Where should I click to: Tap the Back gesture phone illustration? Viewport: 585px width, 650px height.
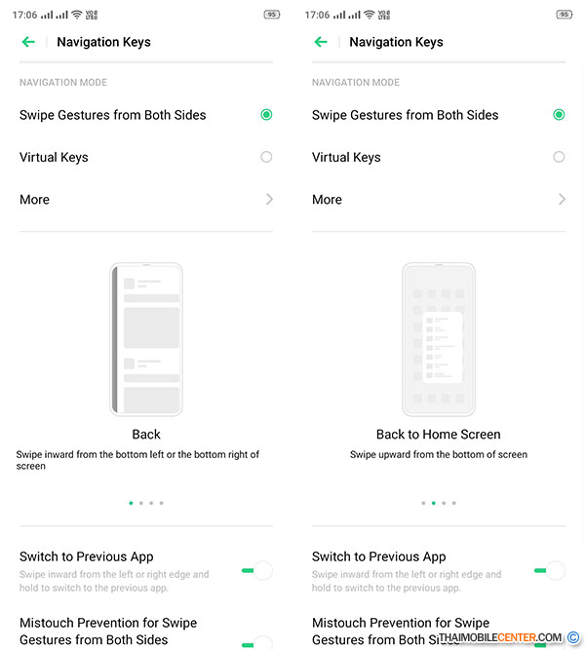(146, 339)
